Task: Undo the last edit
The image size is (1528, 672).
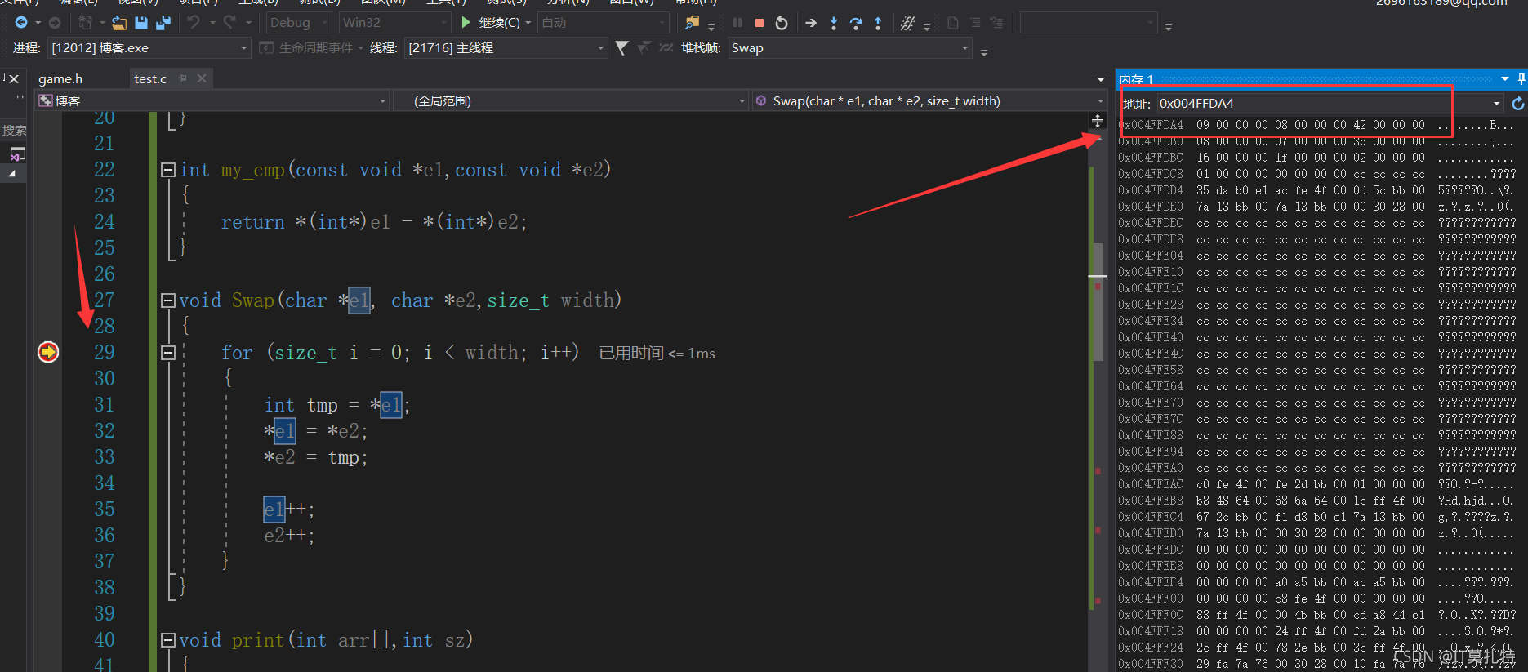Action: (x=194, y=23)
